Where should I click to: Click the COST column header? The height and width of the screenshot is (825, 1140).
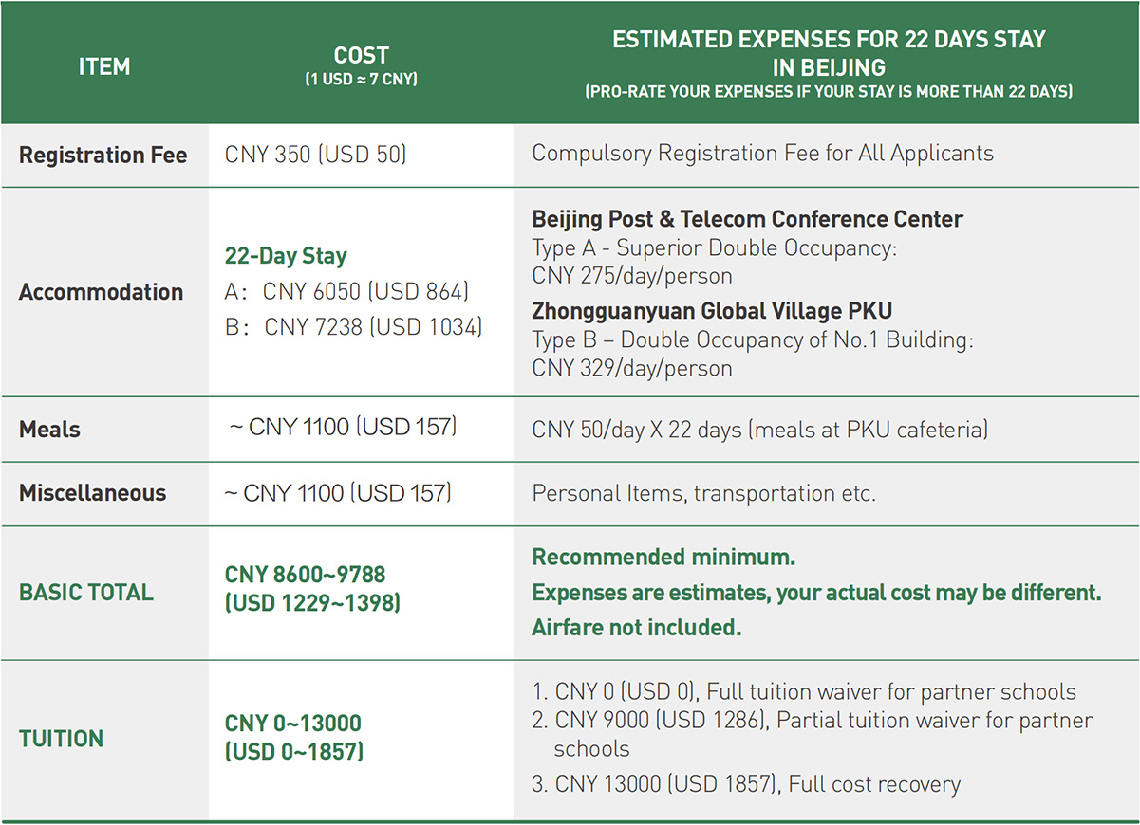coord(361,57)
